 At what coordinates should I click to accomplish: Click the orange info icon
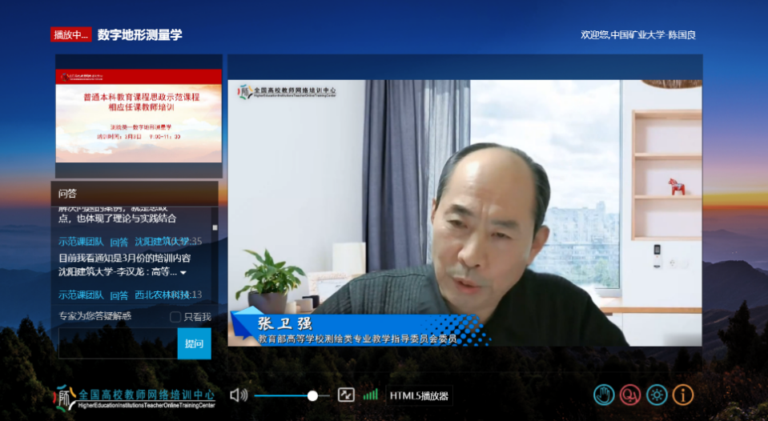click(x=683, y=395)
